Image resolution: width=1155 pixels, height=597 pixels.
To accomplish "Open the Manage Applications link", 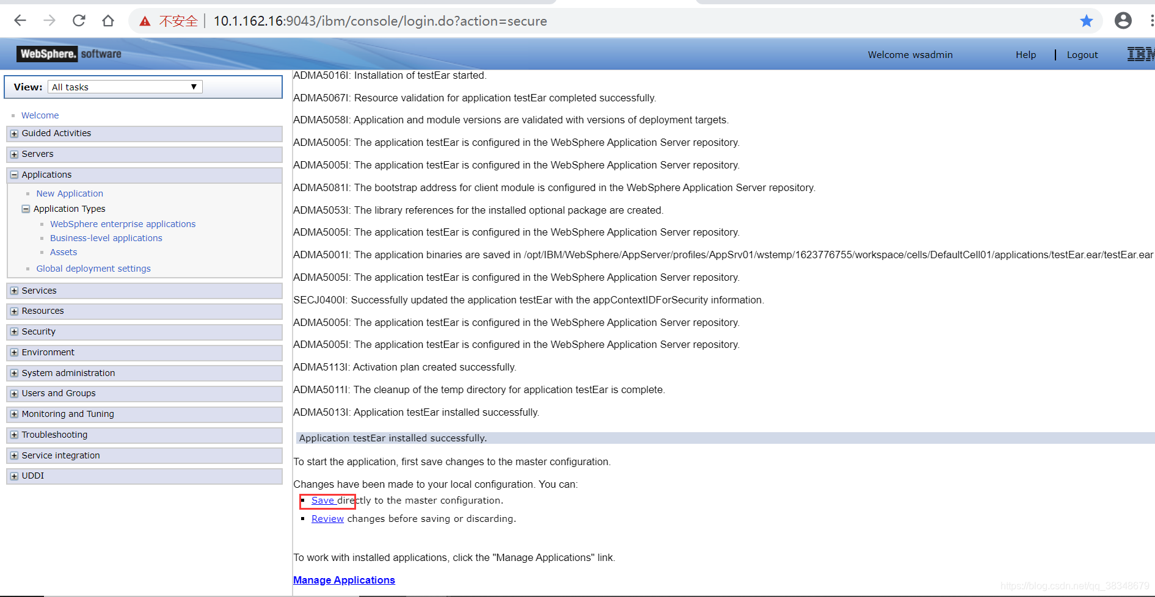I will click(344, 580).
